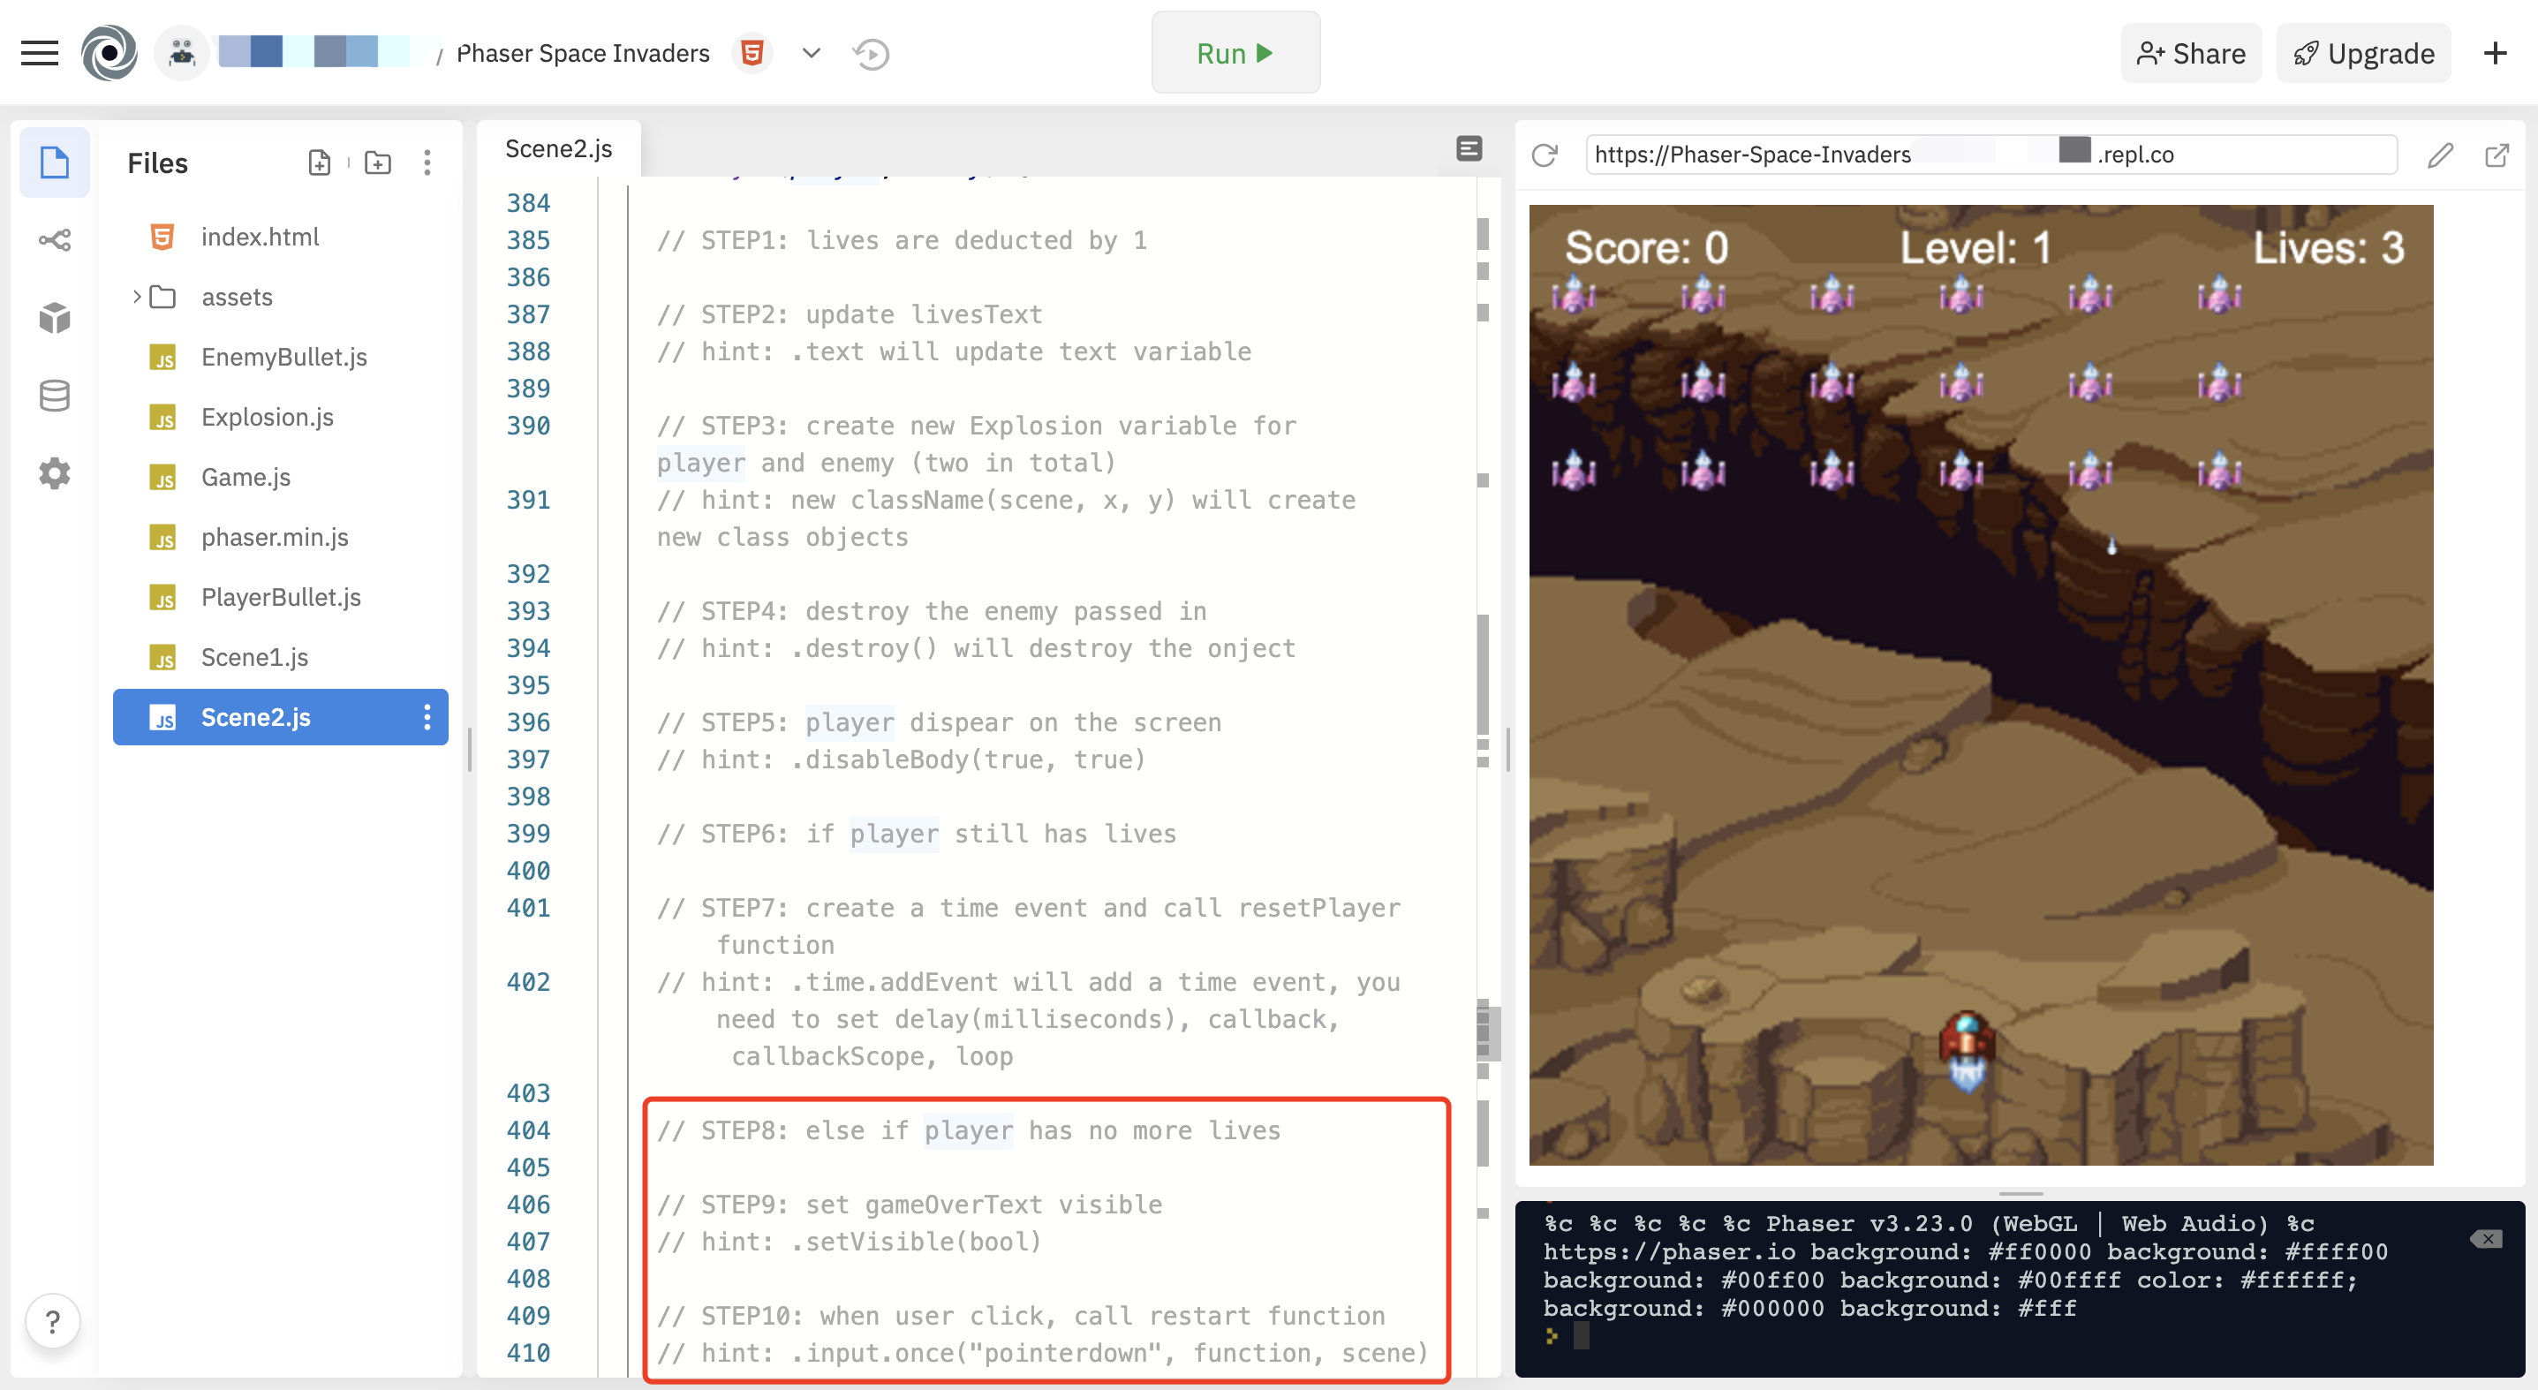This screenshot has height=1390, width=2538.
Task: Open Scene2.js file options menu
Action: [427, 717]
